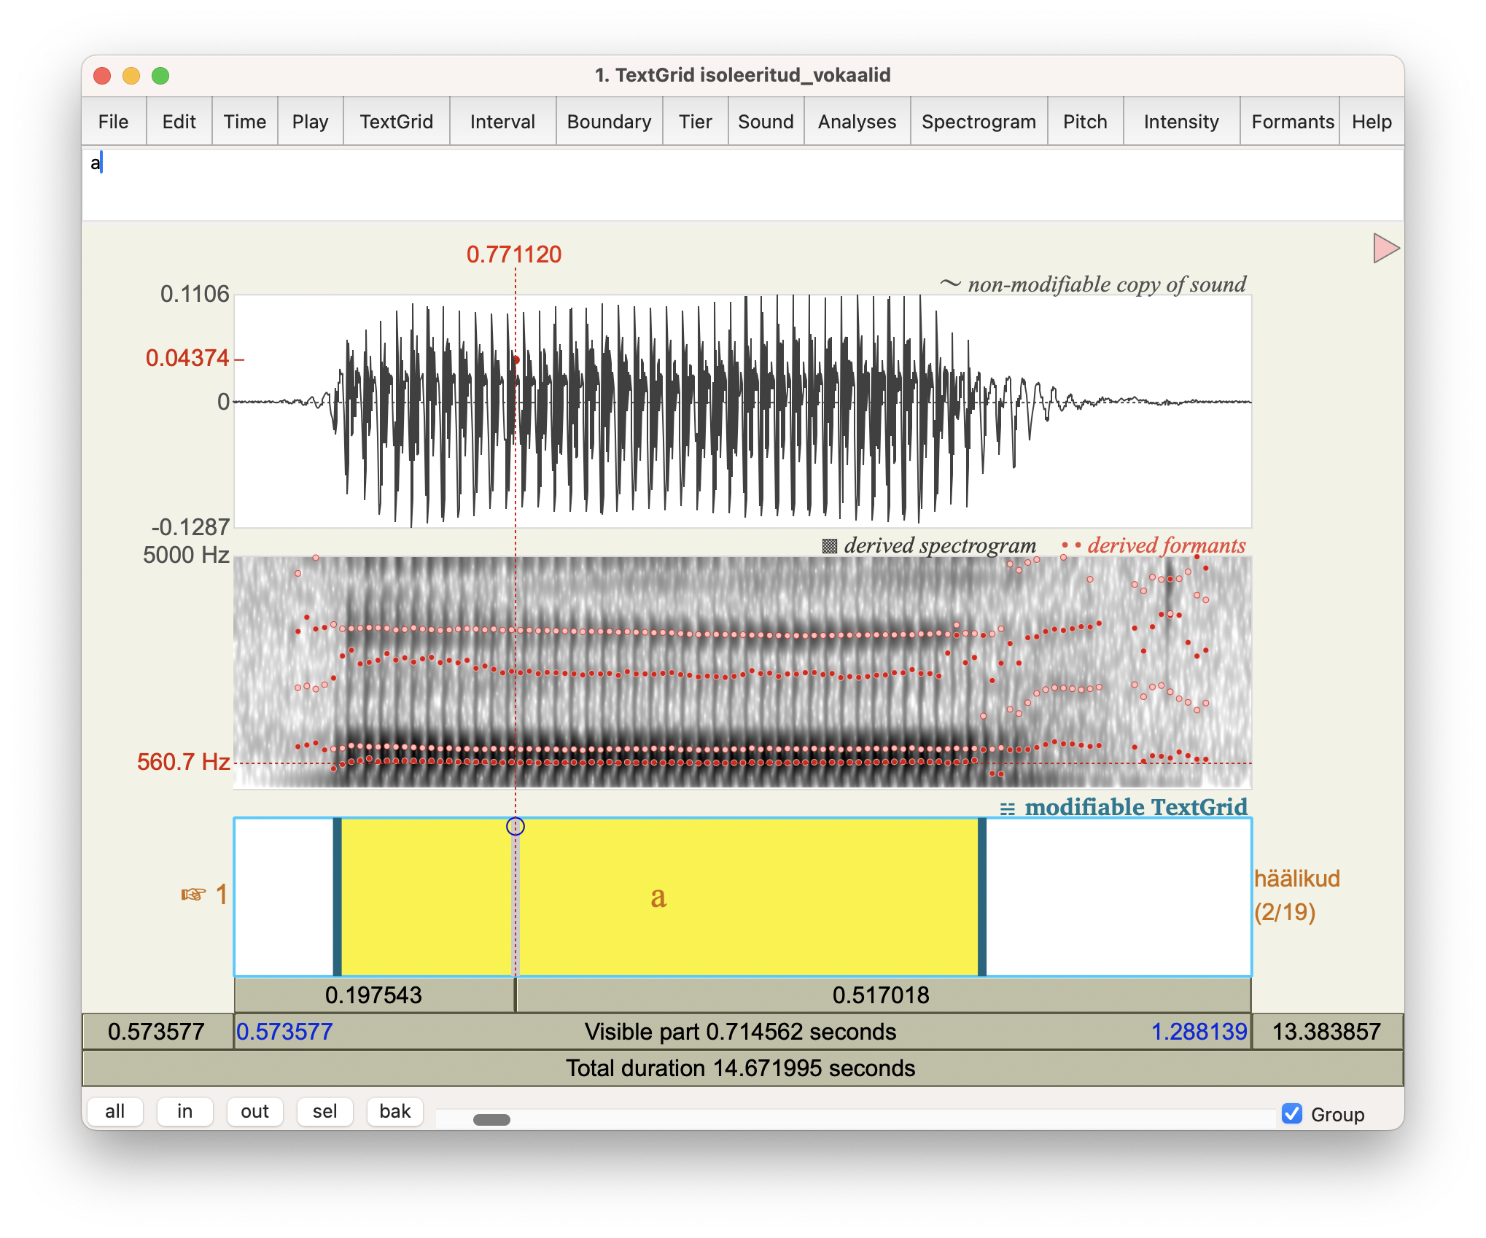This screenshot has height=1238, width=1486.
Task: Click the empty interval before the 'a' interval
Action: (x=284, y=897)
